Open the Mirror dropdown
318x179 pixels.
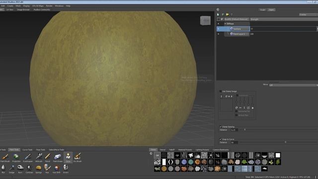pos(293,85)
